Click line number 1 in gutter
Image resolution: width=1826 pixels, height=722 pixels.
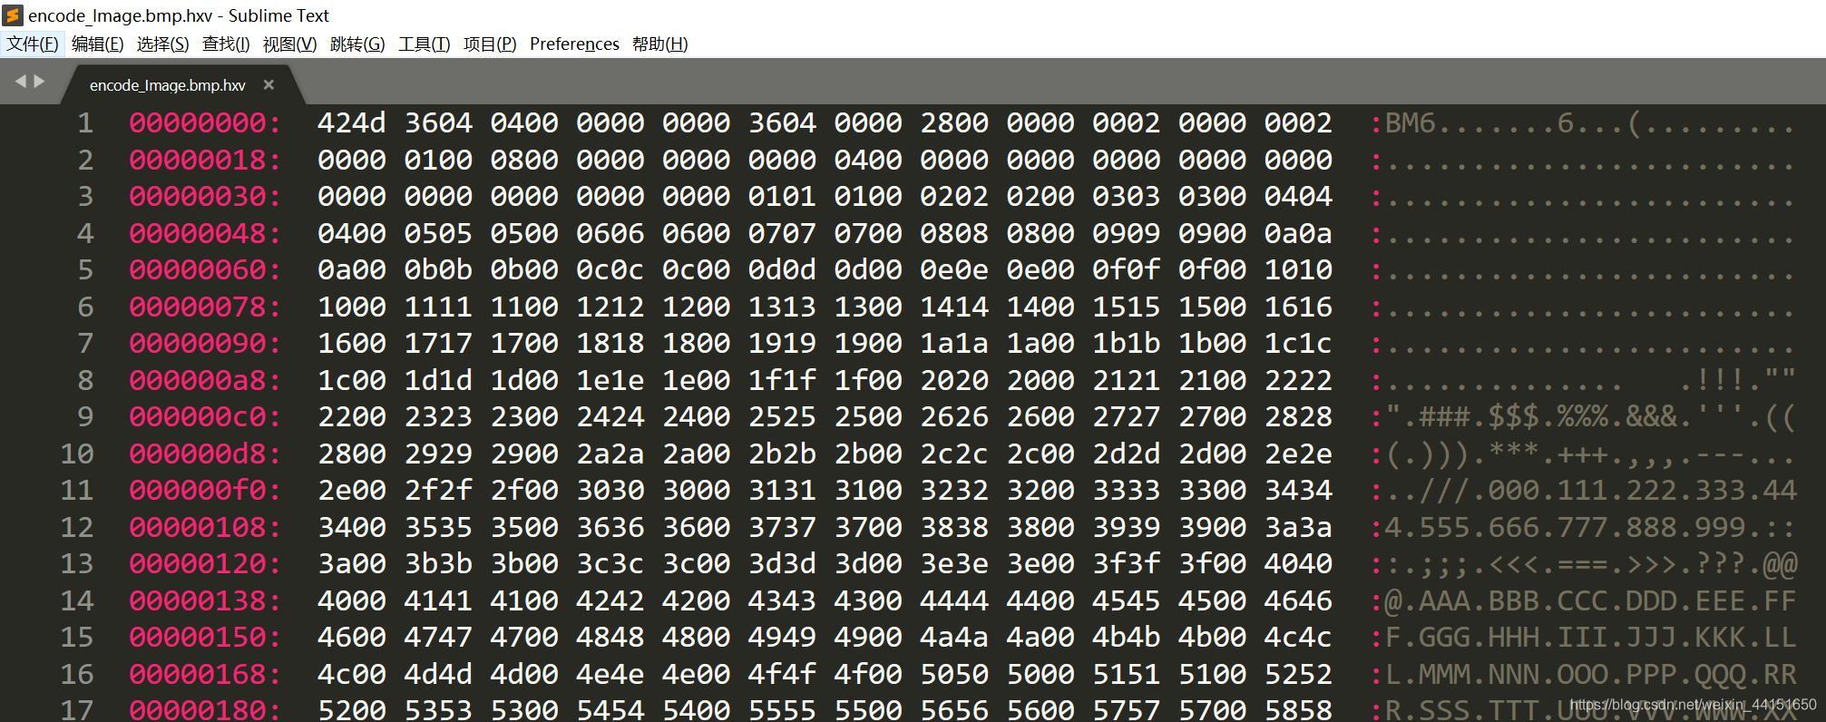[x=85, y=122]
